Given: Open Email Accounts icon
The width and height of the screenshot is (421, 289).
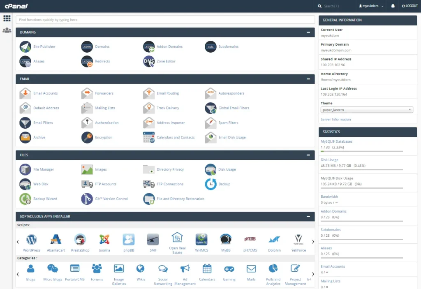Looking at the screenshot, I should tap(25, 93).
